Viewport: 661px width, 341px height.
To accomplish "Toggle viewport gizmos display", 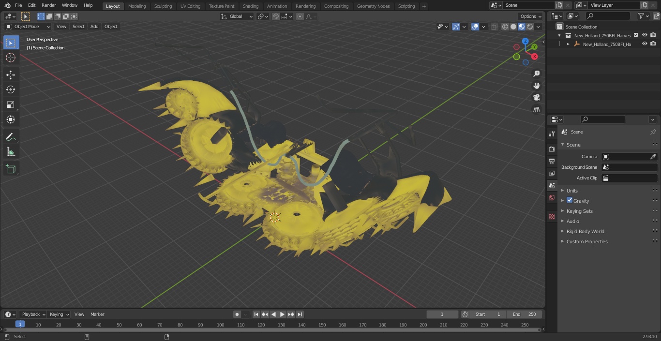I will (x=456, y=27).
